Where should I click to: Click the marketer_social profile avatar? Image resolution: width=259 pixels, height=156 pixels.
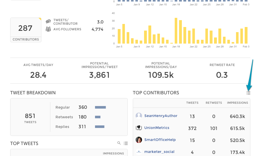click(139, 152)
